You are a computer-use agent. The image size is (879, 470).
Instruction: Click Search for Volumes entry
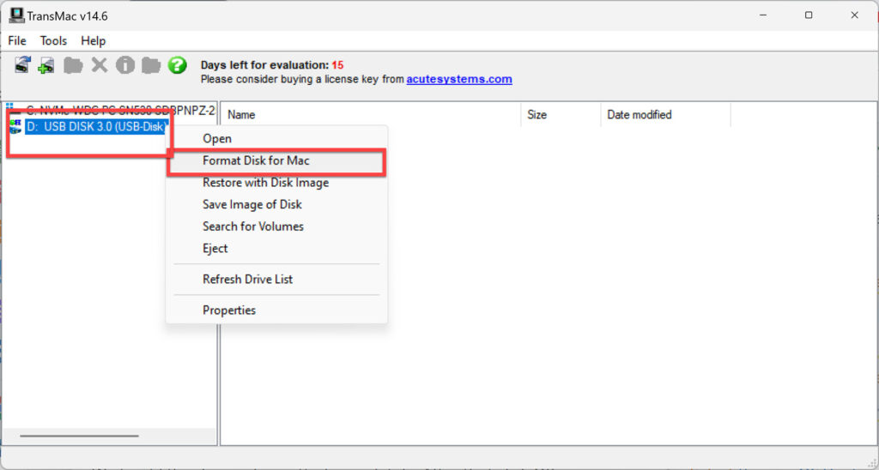[x=277, y=226]
